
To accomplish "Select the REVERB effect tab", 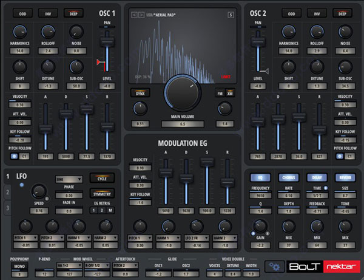I will tap(345, 178).
